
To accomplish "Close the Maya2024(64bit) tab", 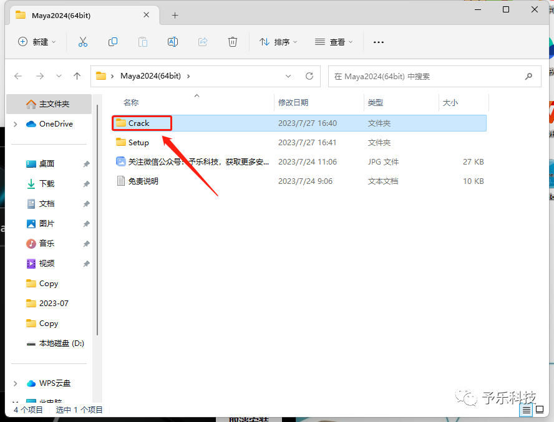I will tap(146, 15).
